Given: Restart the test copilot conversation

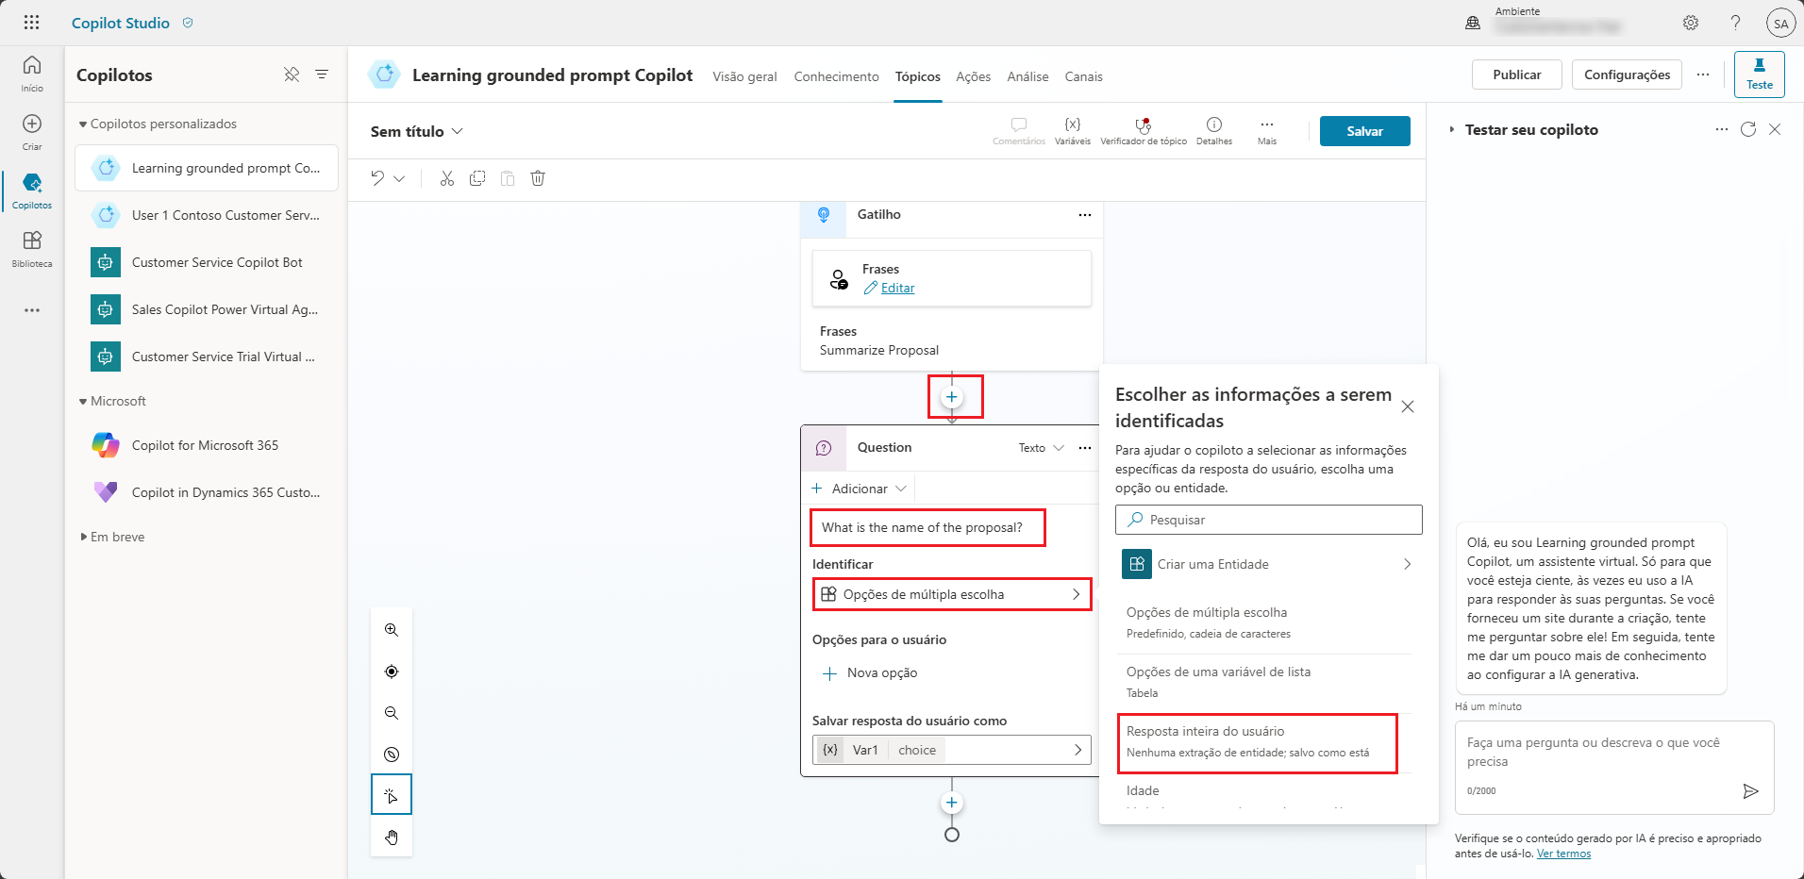Looking at the screenshot, I should point(1748,129).
